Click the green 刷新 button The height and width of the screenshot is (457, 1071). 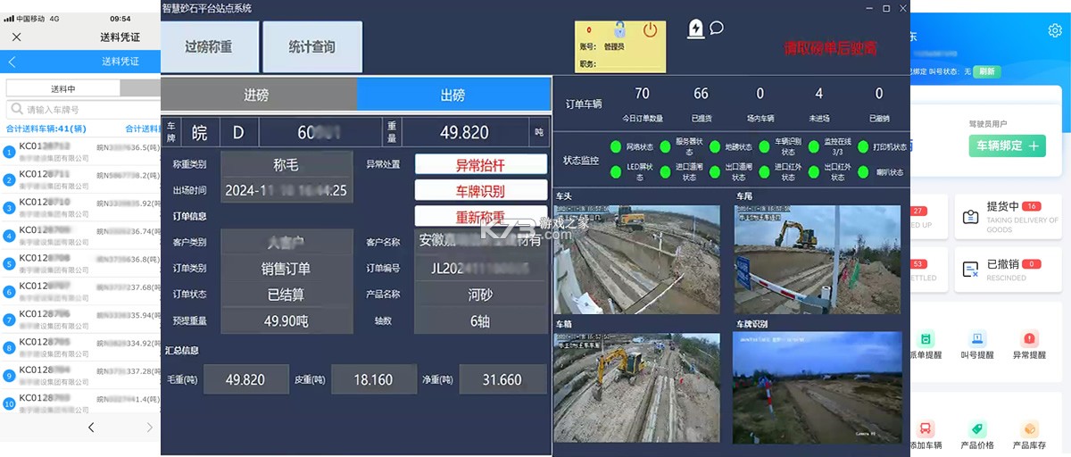click(986, 71)
